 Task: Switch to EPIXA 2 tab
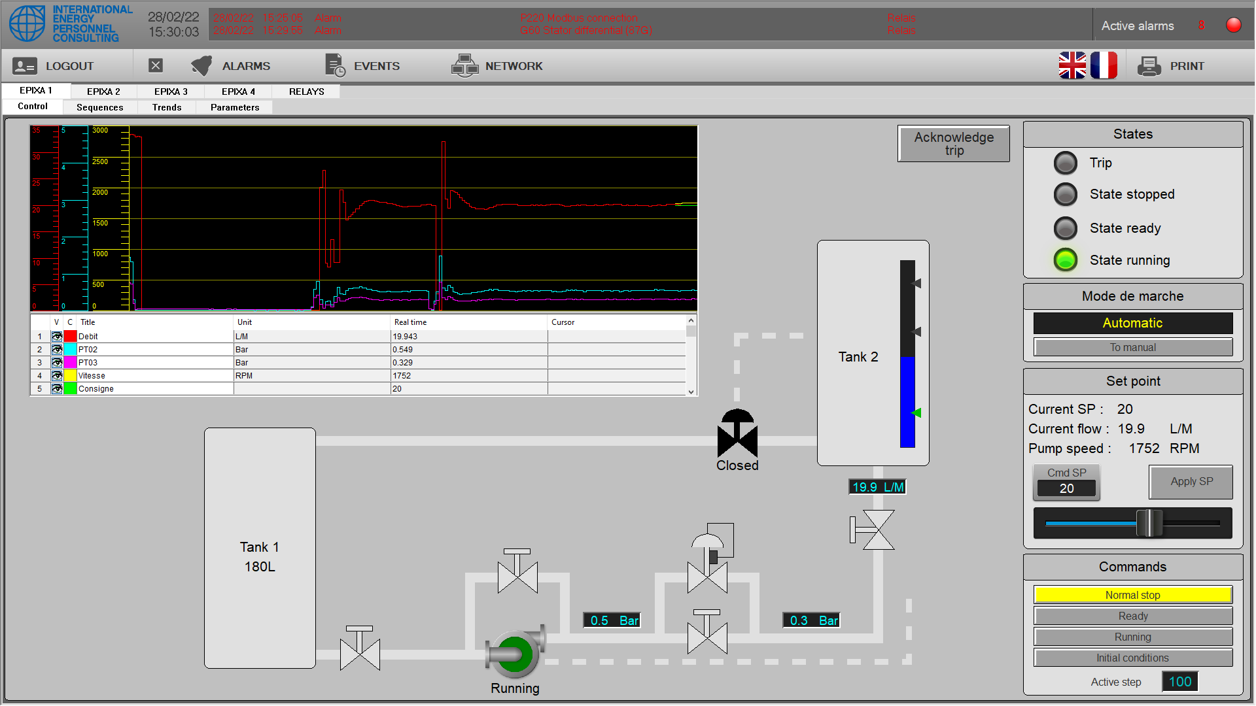coord(103,92)
